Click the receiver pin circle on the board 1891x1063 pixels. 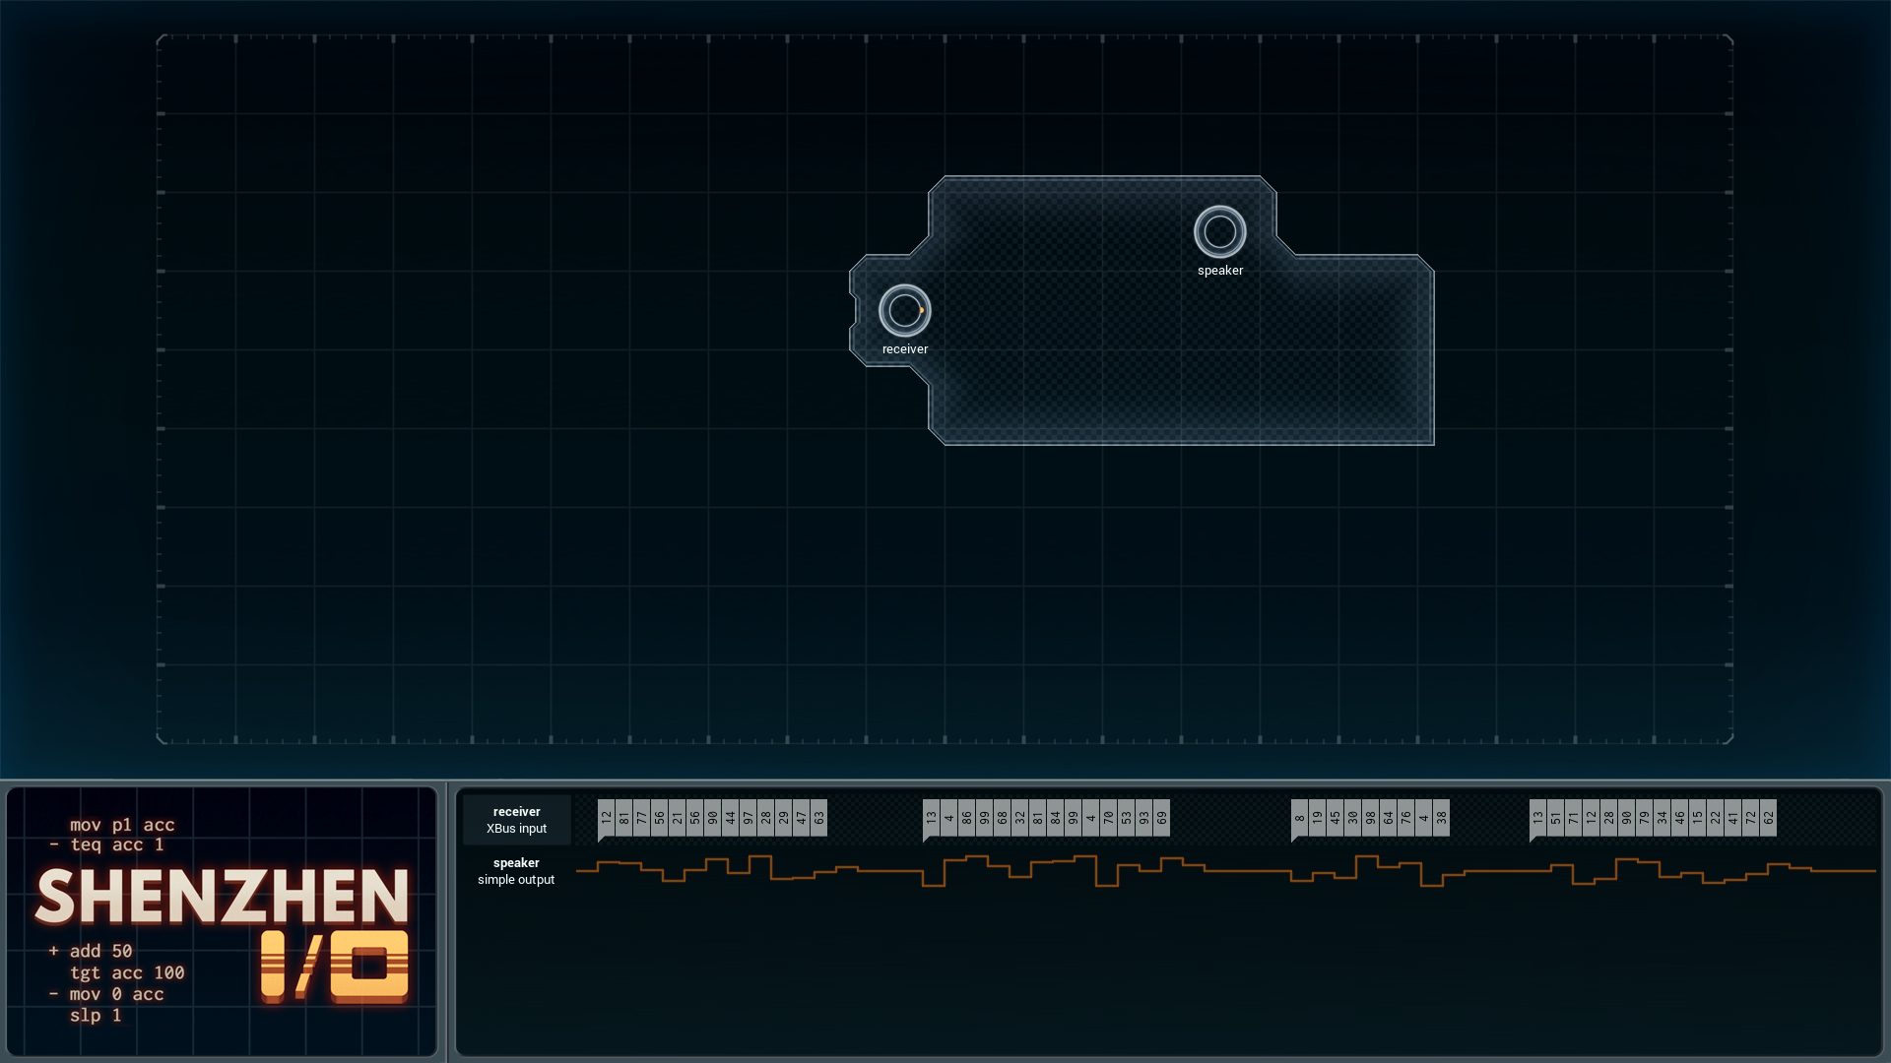(x=904, y=311)
